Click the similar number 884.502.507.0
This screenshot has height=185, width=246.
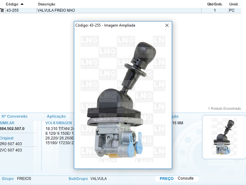point(12,129)
